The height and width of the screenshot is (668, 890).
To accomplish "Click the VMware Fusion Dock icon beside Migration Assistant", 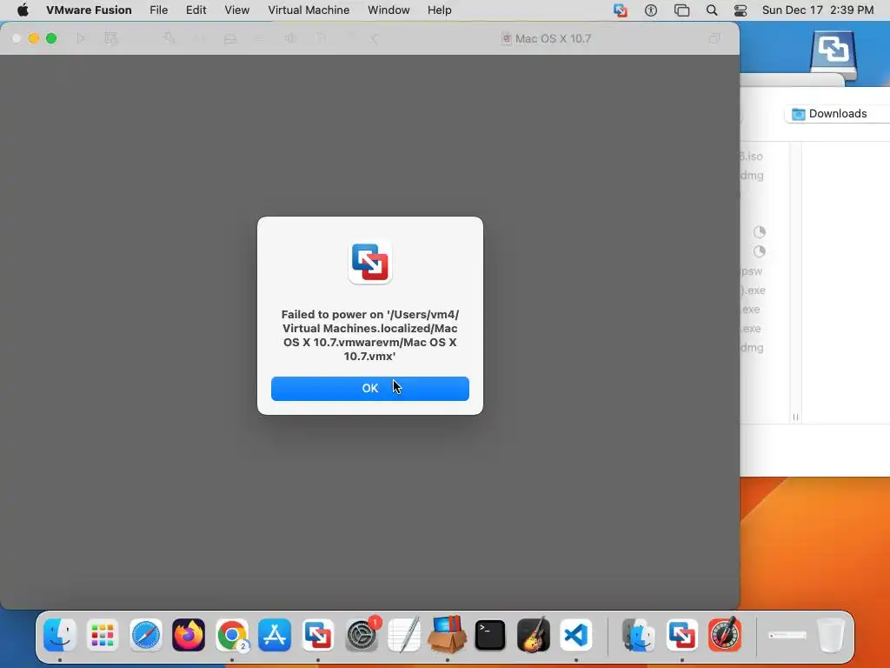I will (x=681, y=634).
